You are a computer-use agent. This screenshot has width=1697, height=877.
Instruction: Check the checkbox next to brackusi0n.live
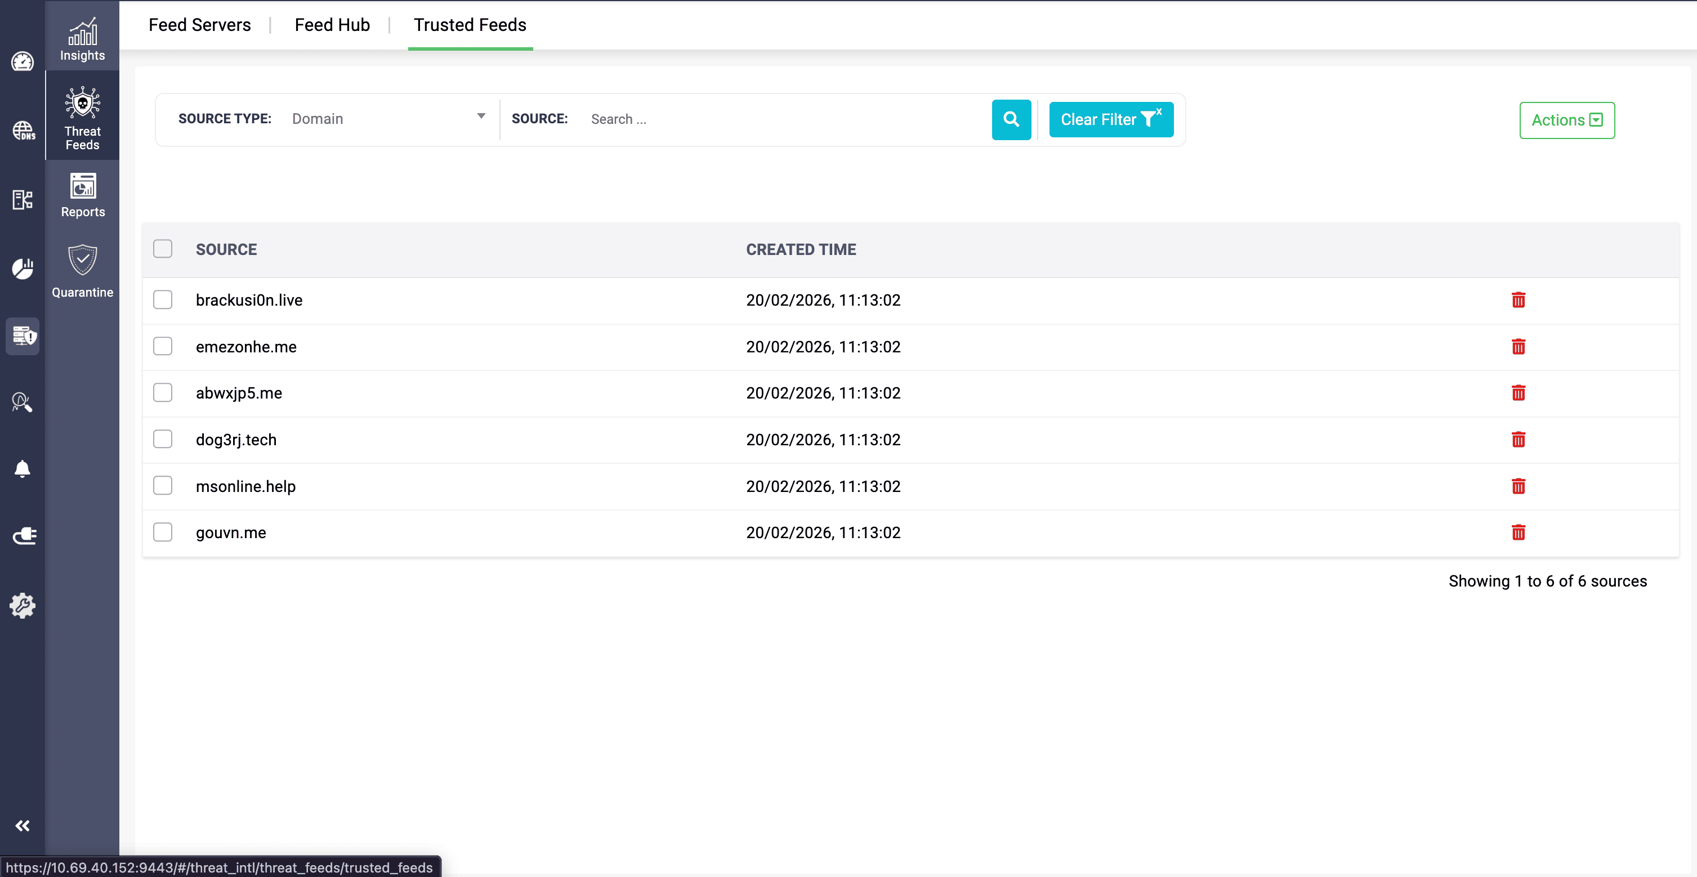tap(163, 299)
